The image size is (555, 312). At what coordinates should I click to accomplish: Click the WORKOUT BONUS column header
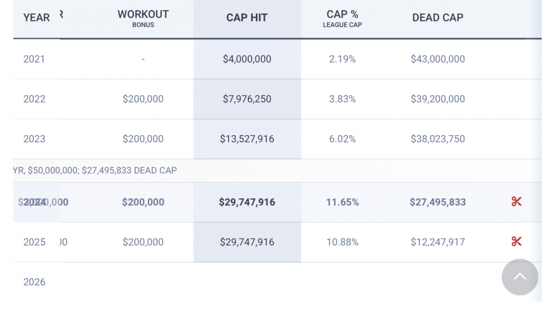(143, 18)
